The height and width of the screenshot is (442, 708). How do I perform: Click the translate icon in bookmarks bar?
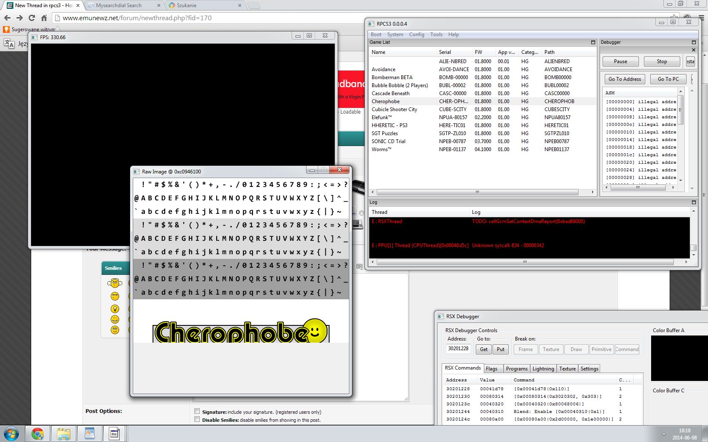pyautogui.click(x=9, y=43)
